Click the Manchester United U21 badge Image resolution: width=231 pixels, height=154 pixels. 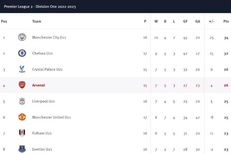click(x=22, y=117)
